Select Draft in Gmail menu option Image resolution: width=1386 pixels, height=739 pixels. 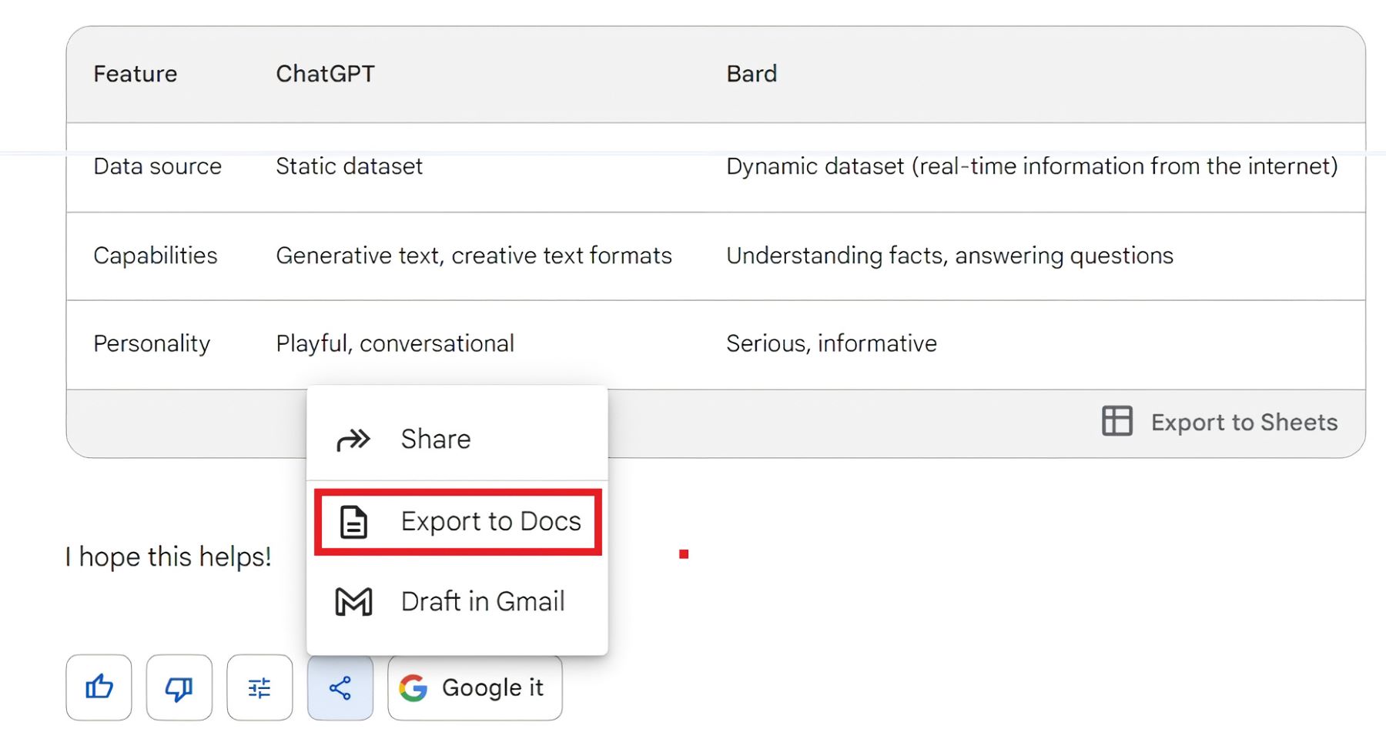pos(457,601)
